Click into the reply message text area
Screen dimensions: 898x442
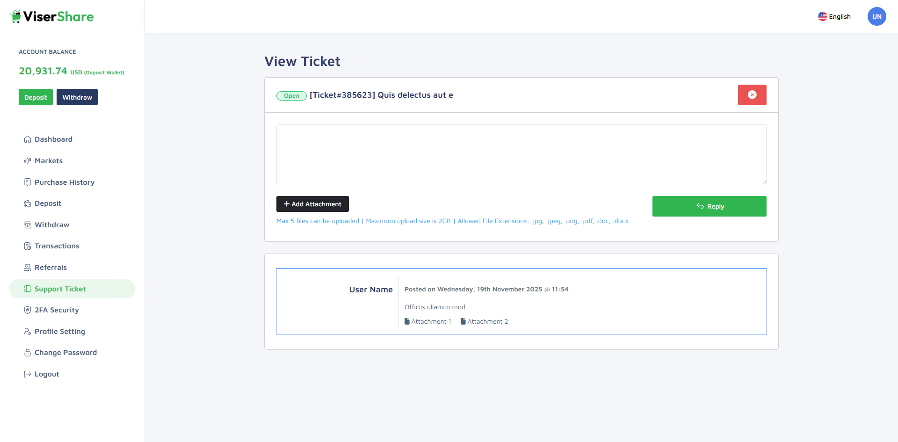[x=521, y=155]
